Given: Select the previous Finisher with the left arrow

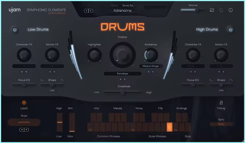Looking at the screenshot, I should pos(120,79).
